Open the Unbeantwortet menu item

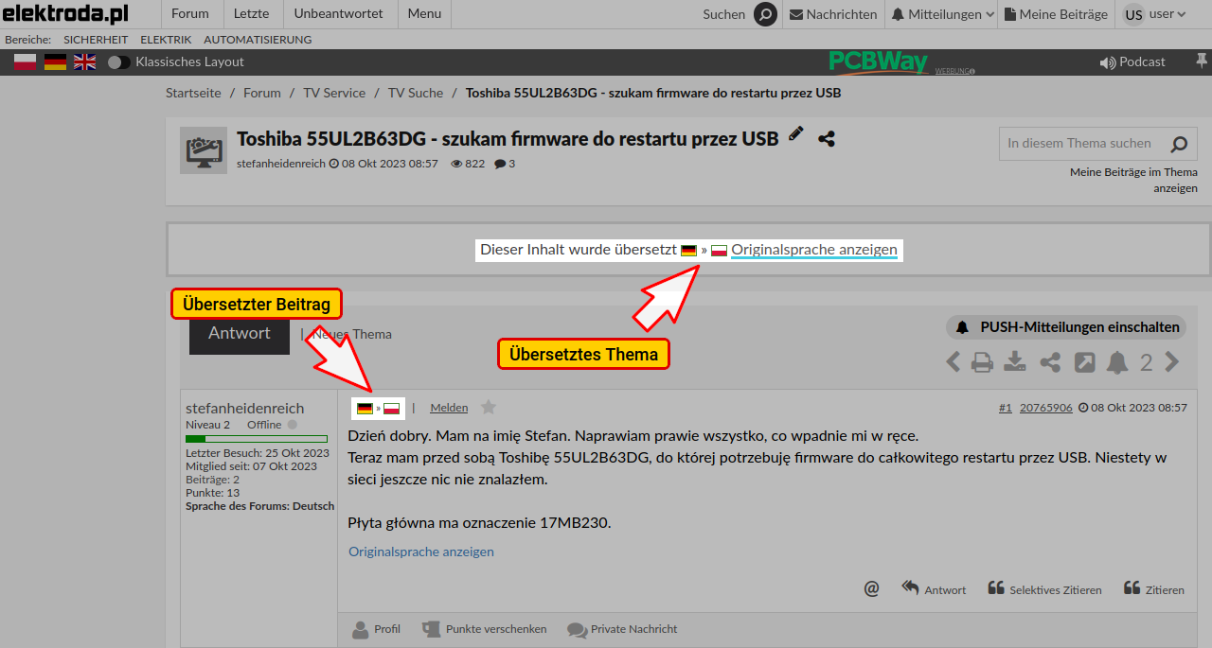point(339,14)
